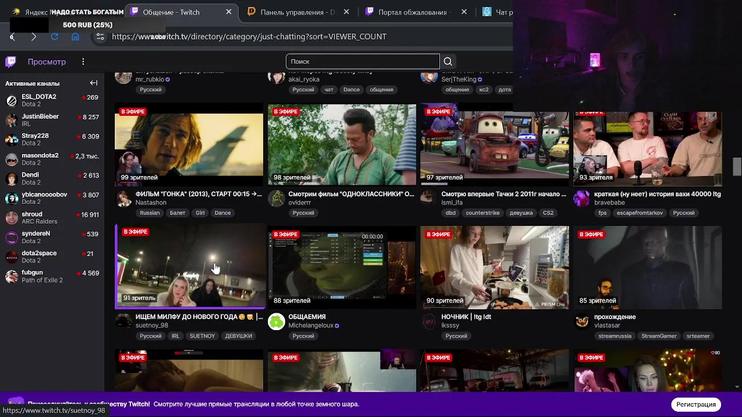Click the syndereN channel avatar
This screenshot has height=417, width=742.
click(x=12, y=237)
